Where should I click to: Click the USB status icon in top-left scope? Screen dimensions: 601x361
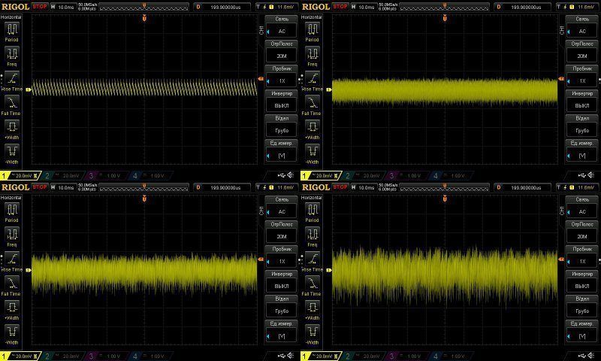pyautogui.click(x=282, y=175)
